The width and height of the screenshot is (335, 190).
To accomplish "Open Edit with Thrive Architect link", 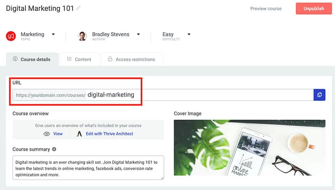I will tap(109, 134).
